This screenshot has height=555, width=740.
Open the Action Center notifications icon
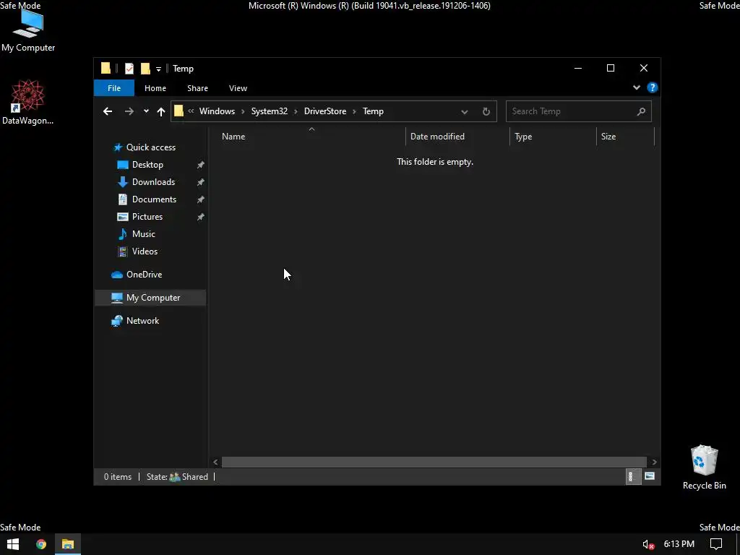716,544
